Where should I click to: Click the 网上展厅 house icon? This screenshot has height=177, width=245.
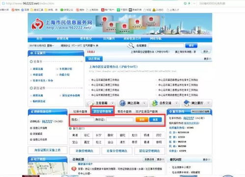(x=187, y=103)
